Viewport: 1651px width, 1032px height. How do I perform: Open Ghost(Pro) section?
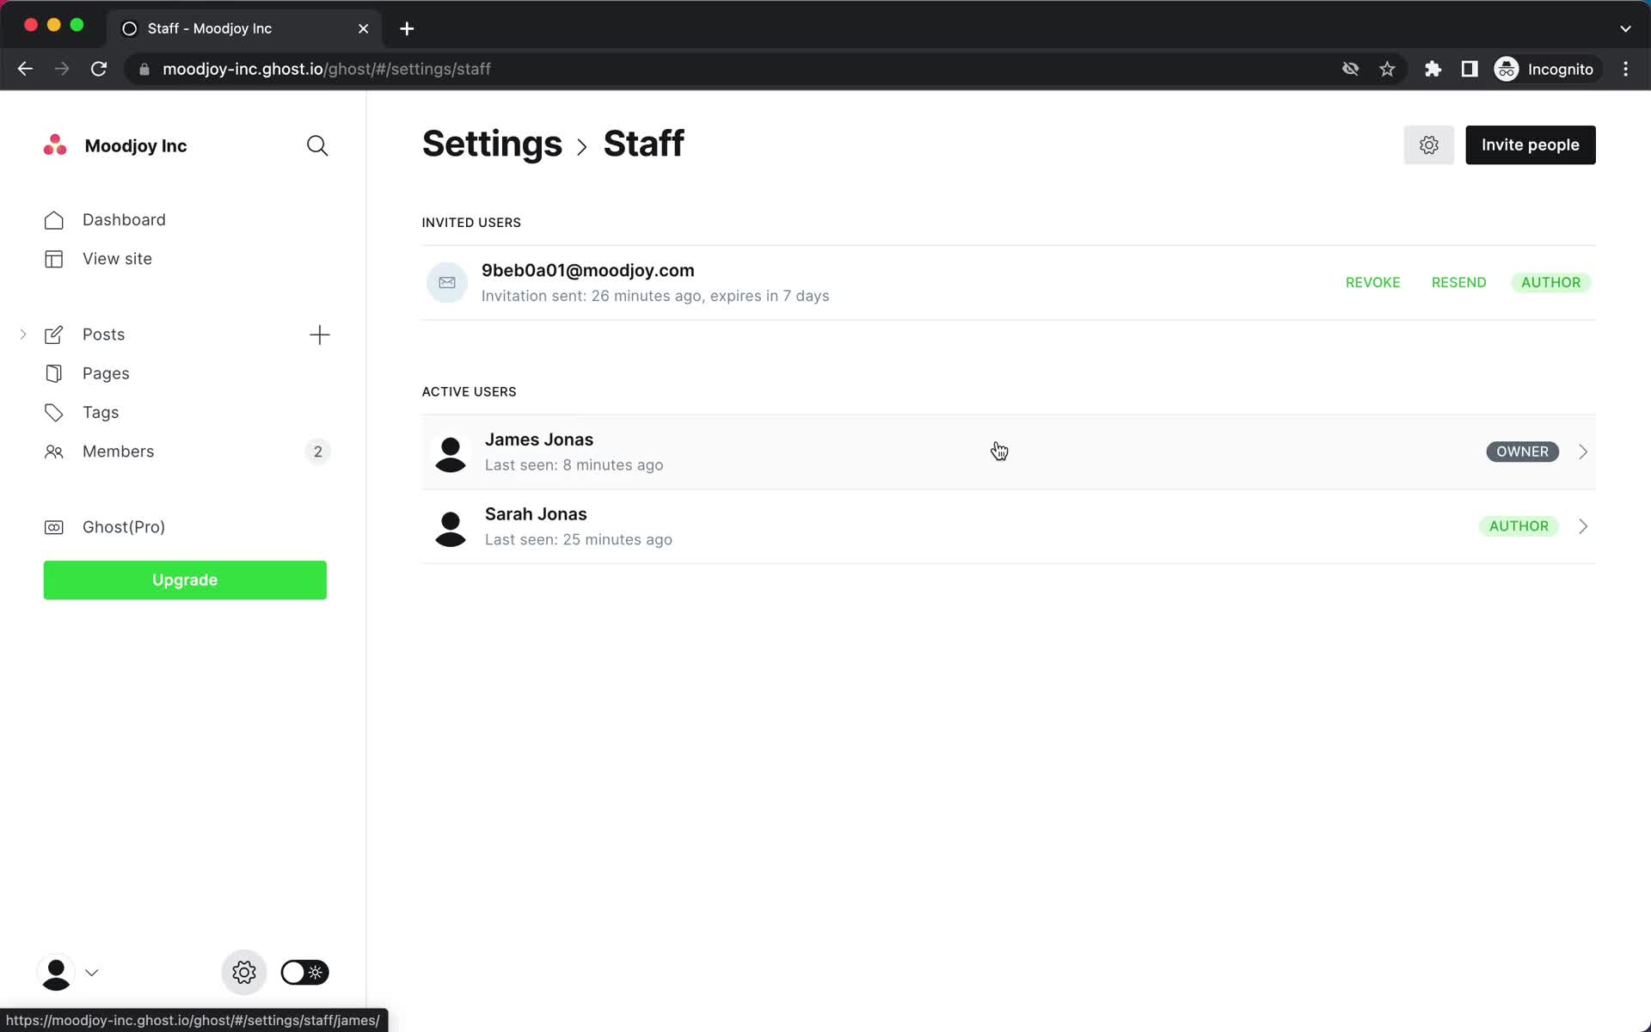coord(124,527)
